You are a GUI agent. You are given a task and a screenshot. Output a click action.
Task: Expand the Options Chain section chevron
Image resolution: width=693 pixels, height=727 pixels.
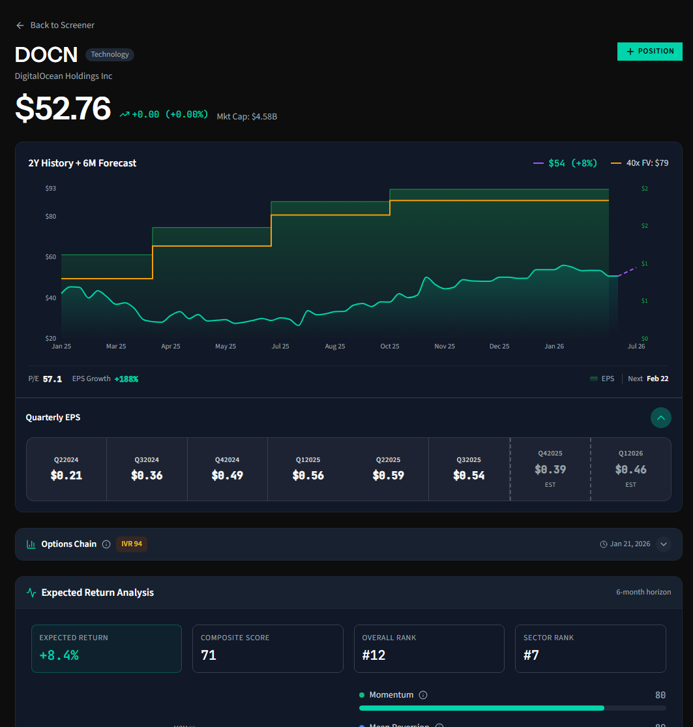(x=664, y=544)
